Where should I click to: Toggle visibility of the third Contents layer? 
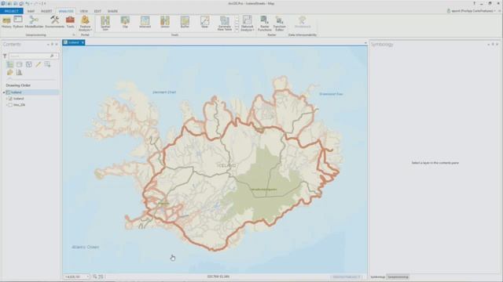(x=10, y=105)
